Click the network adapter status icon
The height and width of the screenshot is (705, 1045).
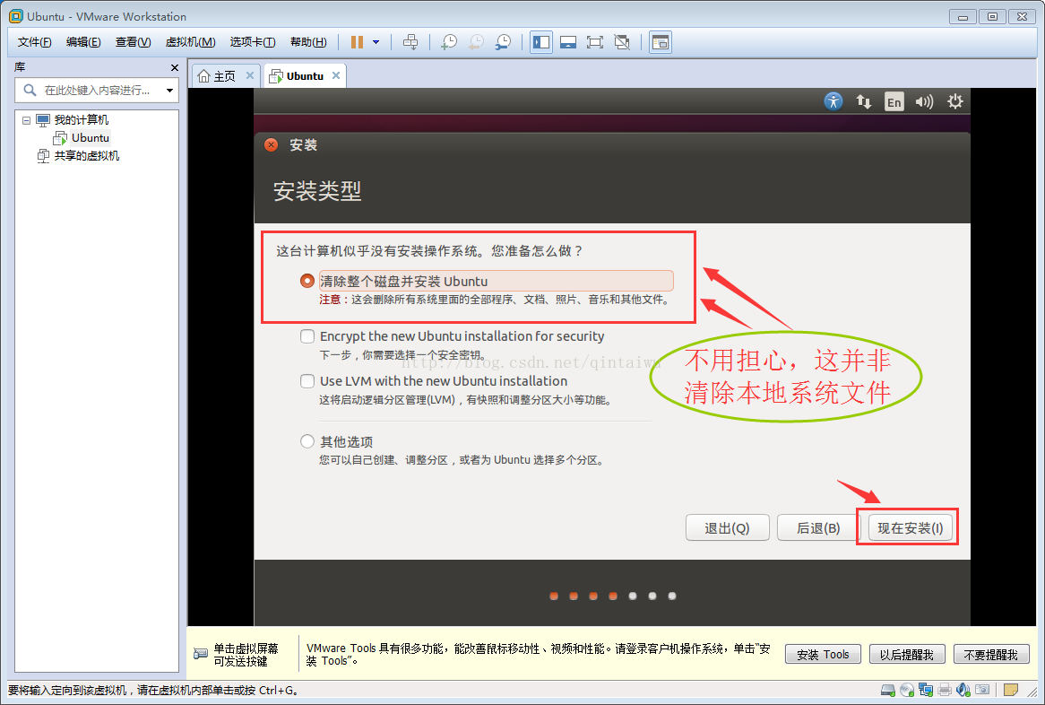coord(925,690)
